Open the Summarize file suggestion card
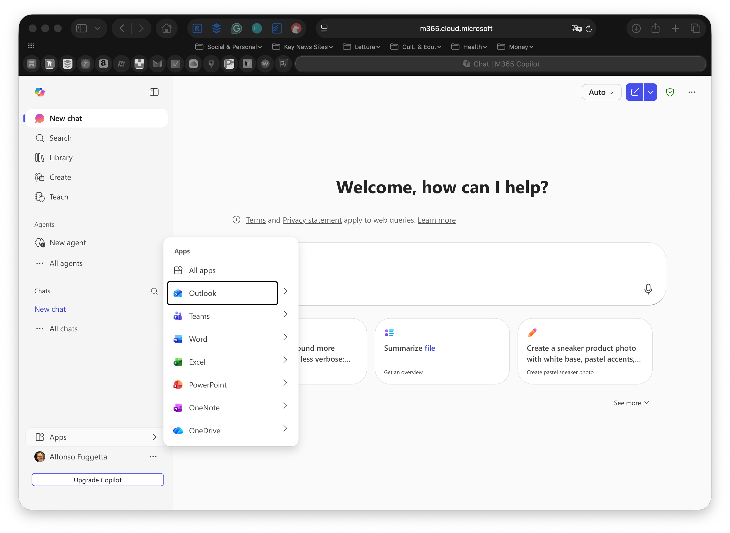Screen dimensions: 730x533 tap(442, 351)
